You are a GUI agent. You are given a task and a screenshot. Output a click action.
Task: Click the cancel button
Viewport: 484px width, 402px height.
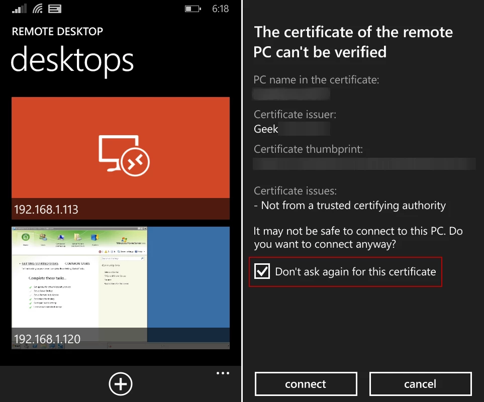tap(420, 384)
